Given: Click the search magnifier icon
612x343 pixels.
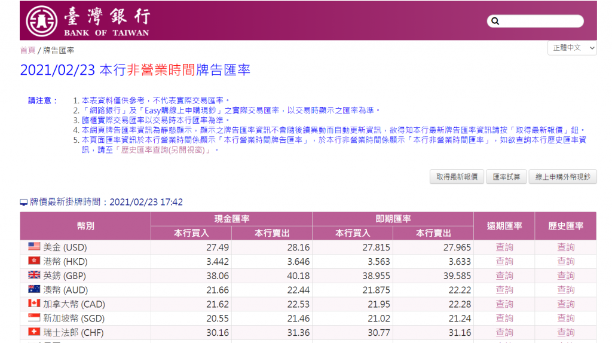Looking at the screenshot, I should (x=495, y=21).
